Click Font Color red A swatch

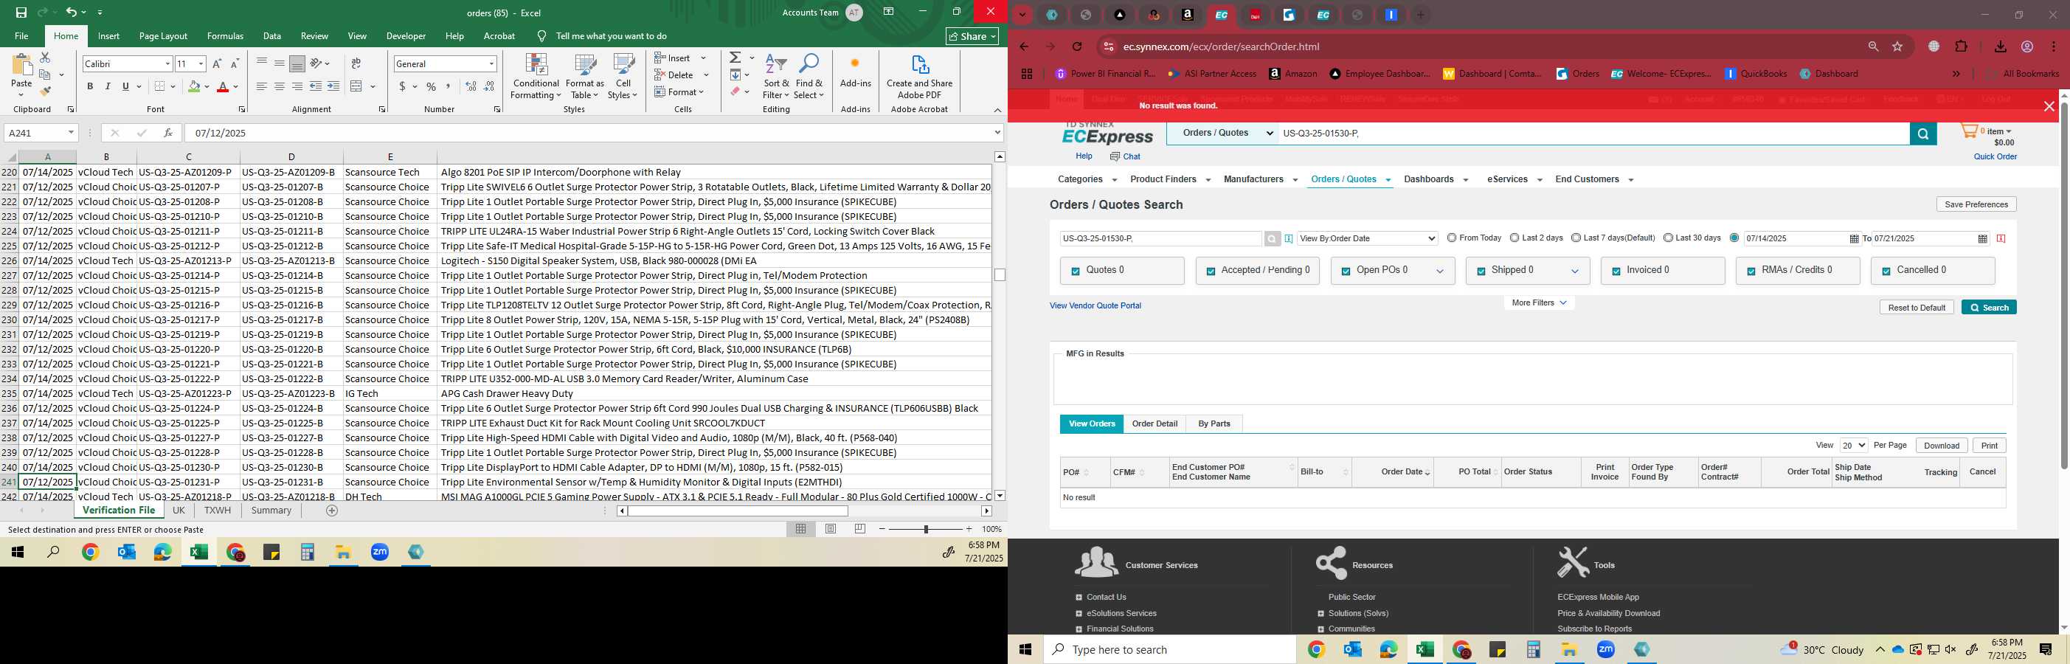224,87
